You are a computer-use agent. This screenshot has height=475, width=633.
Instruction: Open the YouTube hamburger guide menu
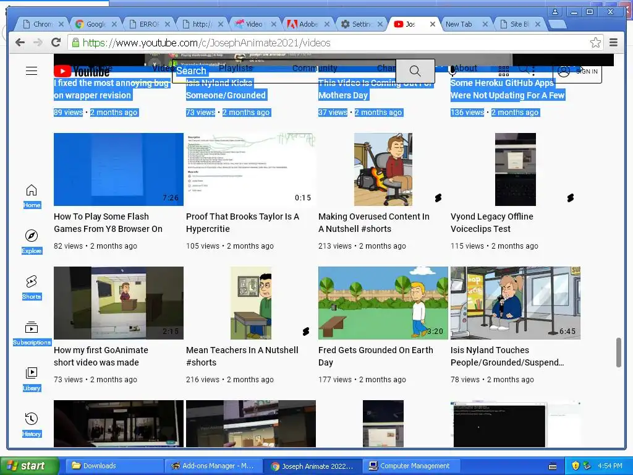pyautogui.click(x=32, y=71)
